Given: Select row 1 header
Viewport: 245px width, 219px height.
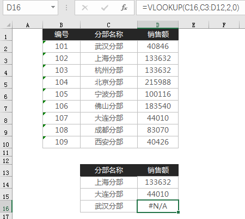Looking at the screenshot, I should [6, 34].
